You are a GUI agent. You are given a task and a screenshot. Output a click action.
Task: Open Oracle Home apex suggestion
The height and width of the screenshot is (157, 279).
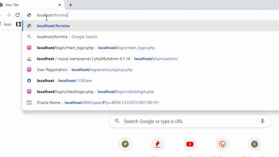coord(151,102)
